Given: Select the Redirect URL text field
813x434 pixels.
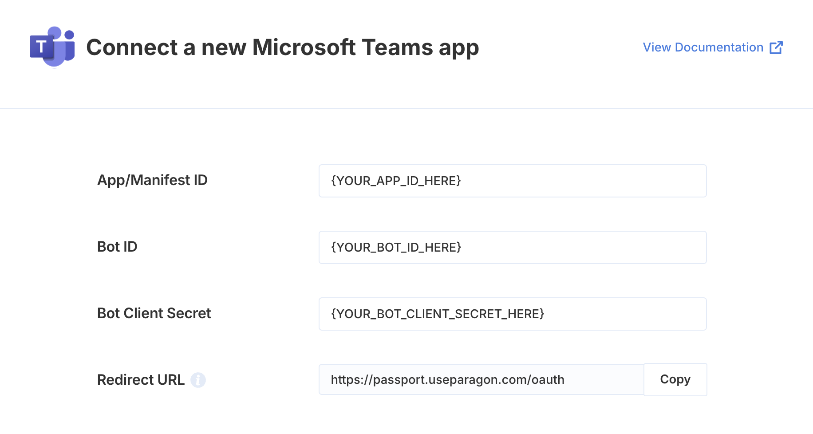Looking at the screenshot, I should (481, 380).
